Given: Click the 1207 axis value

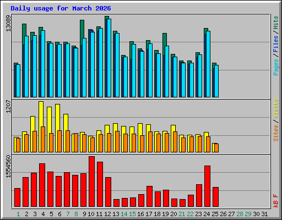Looking at the screenshot, I should pyautogui.click(x=8, y=106).
